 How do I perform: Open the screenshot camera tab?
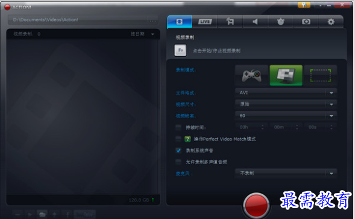click(x=306, y=22)
